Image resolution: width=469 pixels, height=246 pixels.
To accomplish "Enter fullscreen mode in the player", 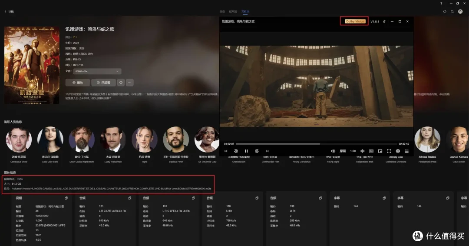I will click(389, 151).
